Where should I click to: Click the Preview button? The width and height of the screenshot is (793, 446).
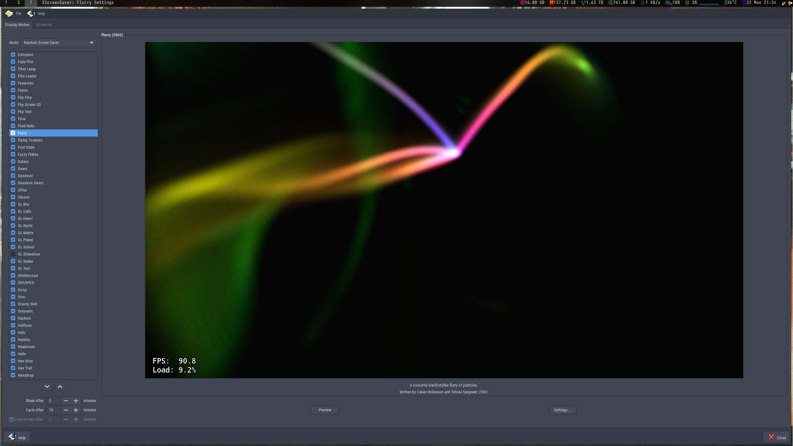tap(325, 410)
